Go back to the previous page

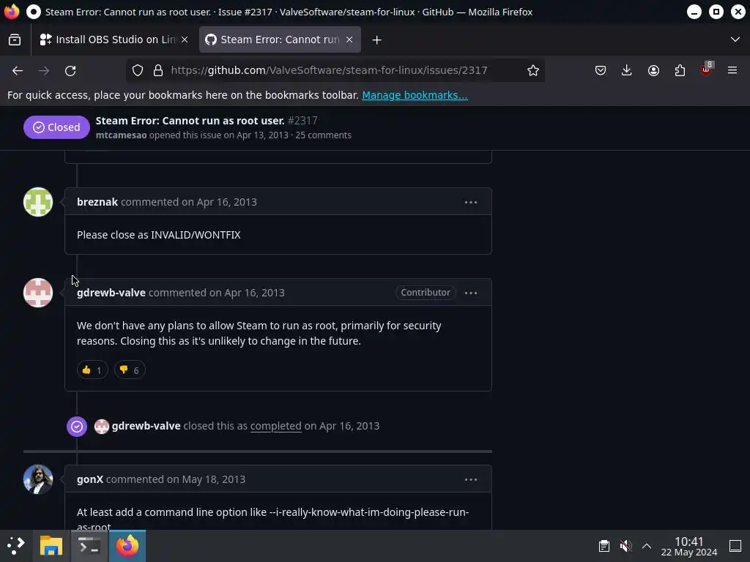pos(18,71)
